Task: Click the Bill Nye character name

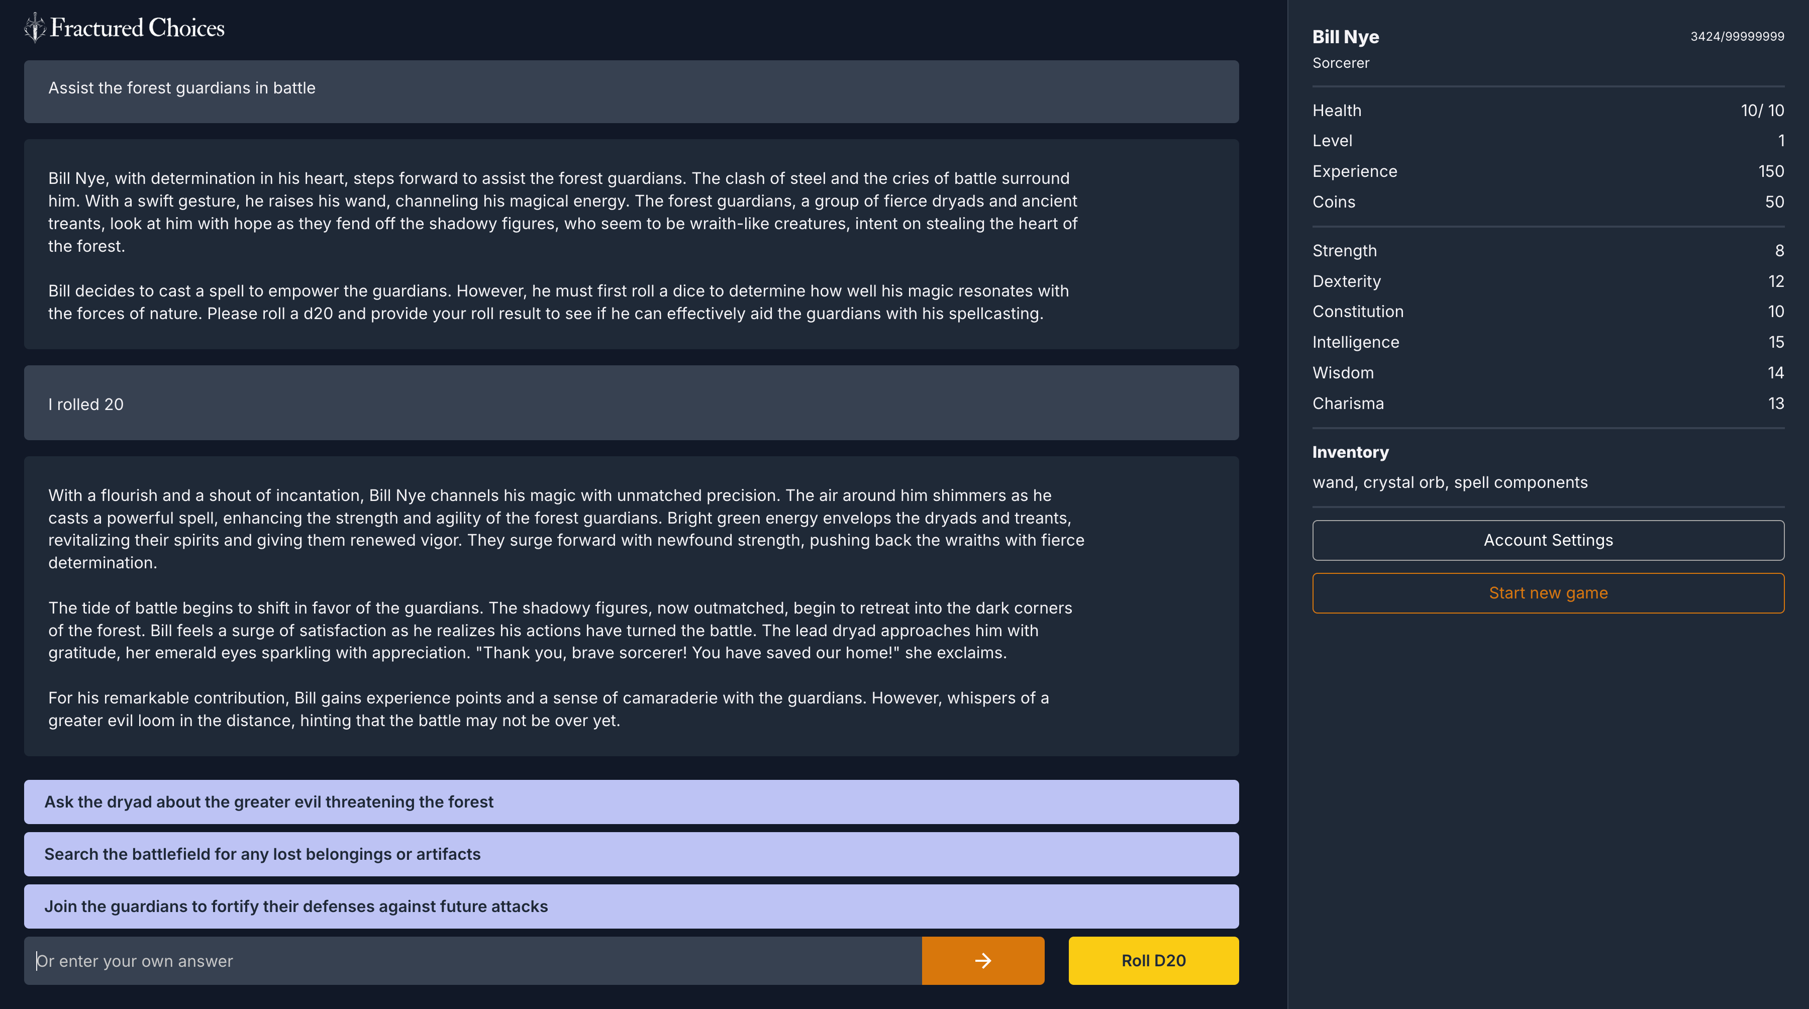Action: (1345, 37)
